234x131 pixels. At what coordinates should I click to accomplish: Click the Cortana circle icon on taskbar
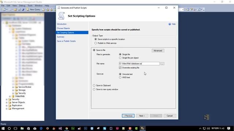(9, 128)
